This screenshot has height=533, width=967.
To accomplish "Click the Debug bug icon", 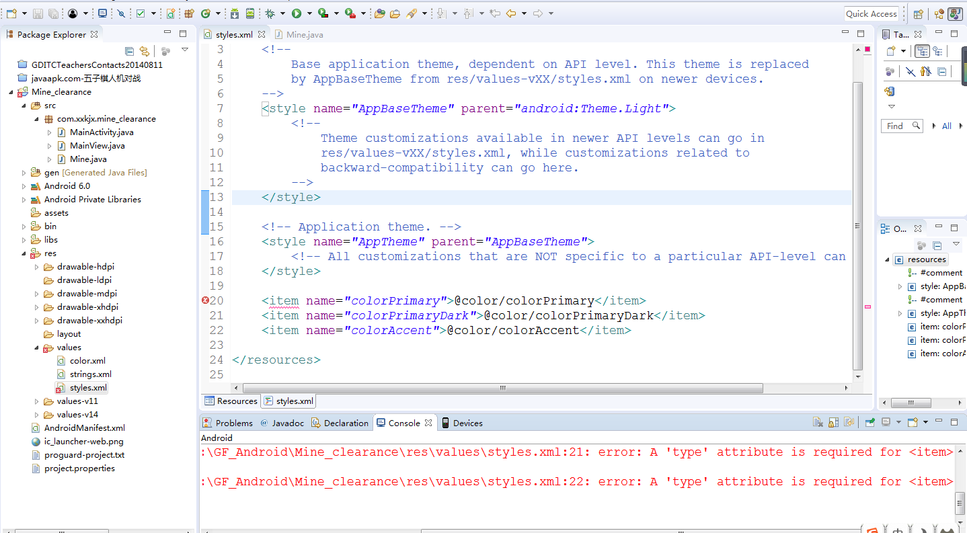I will (270, 13).
